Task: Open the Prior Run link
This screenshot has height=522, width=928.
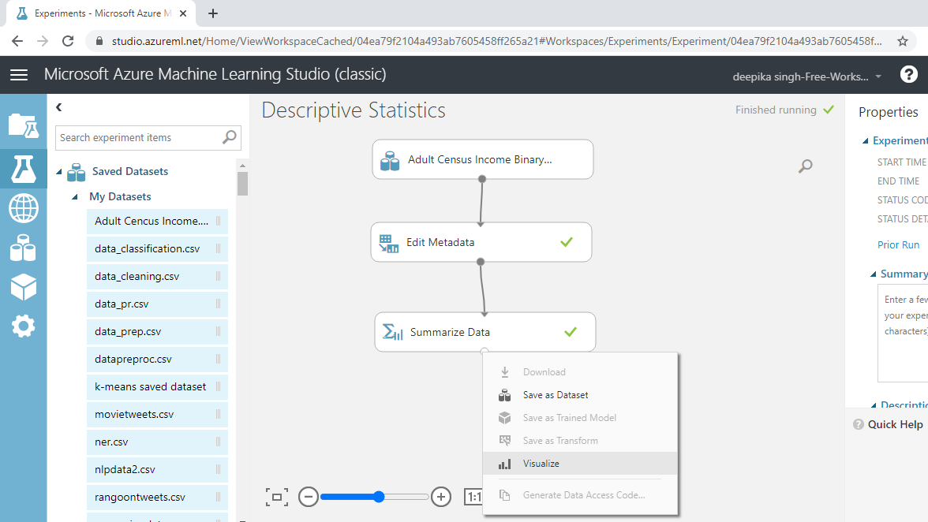Action: pos(898,244)
